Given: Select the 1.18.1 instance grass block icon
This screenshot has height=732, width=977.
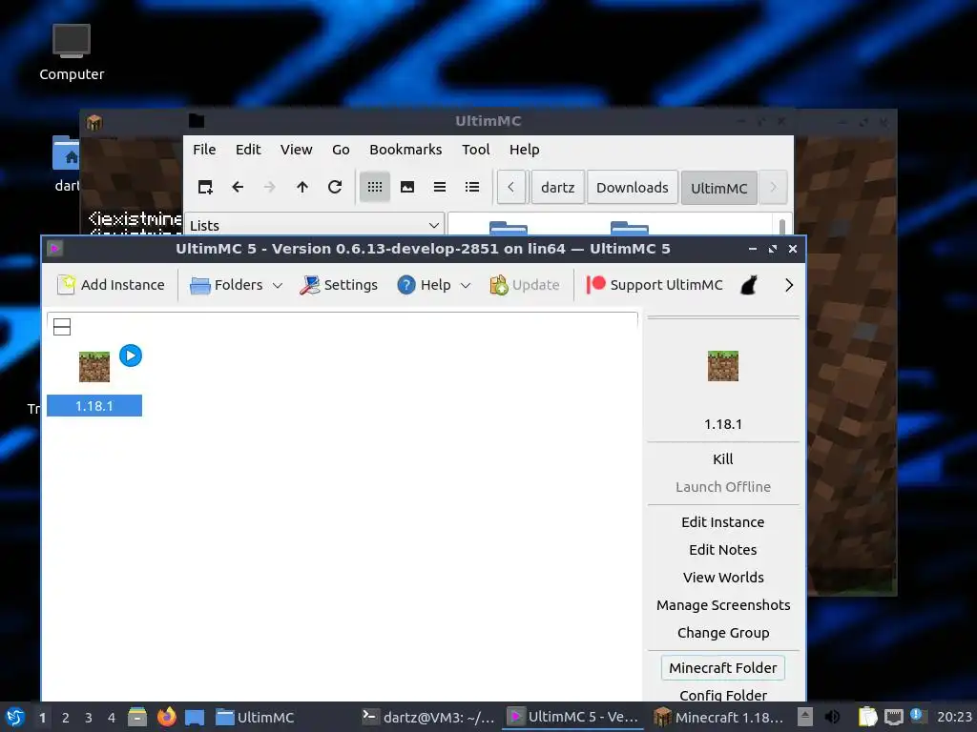Looking at the screenshot, I should pos(94,367).
